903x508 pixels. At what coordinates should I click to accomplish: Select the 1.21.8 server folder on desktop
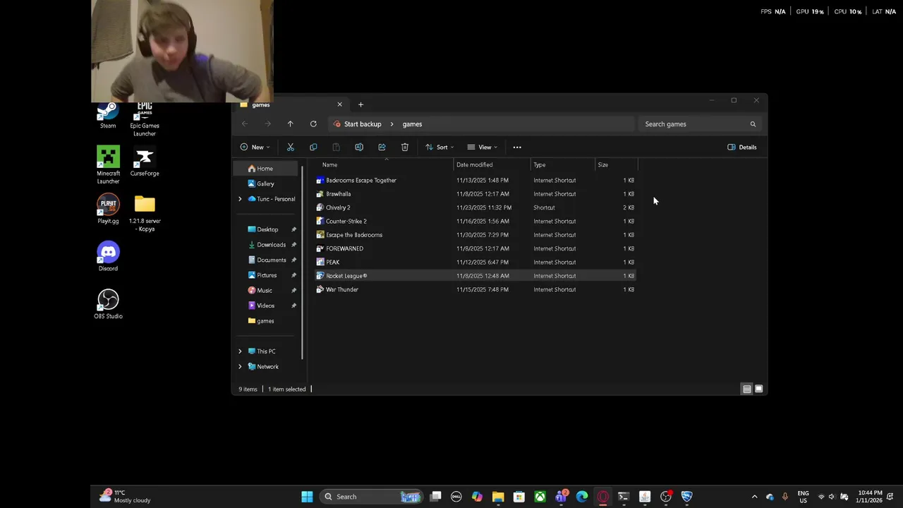click(145, 213)
